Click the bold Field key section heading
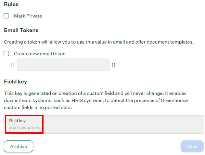This screenshot has width=205, height=155. [15, 82]
